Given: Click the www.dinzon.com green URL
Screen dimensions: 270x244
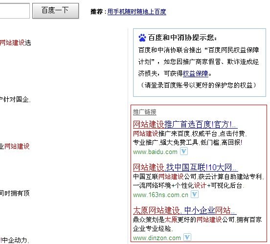Looking at the screenshot, I should tap(157, 238).
